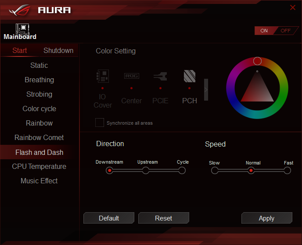Set speed to Normal
Screen dimensions: 302x245
click(251, 170)
